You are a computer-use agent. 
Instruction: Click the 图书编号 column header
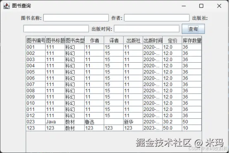(36, 40)
